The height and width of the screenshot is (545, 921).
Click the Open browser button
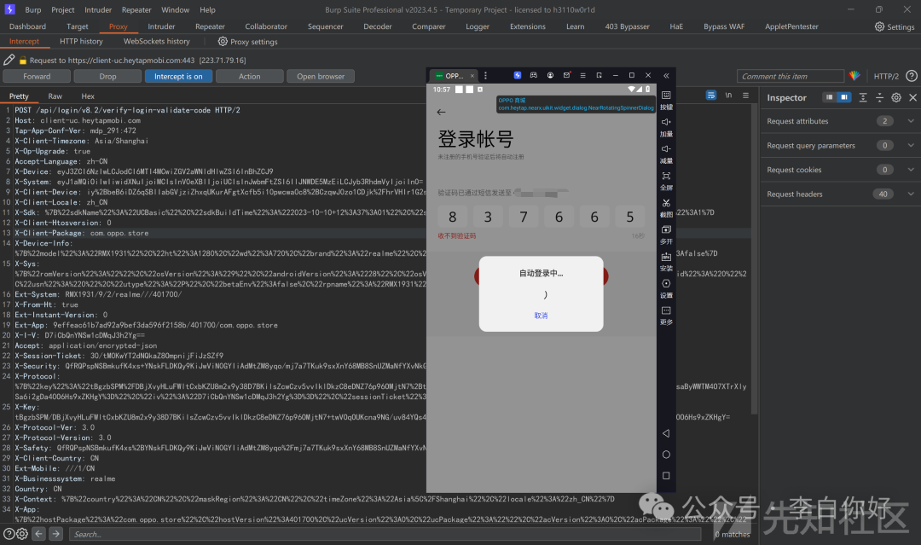tap(321, 77)
